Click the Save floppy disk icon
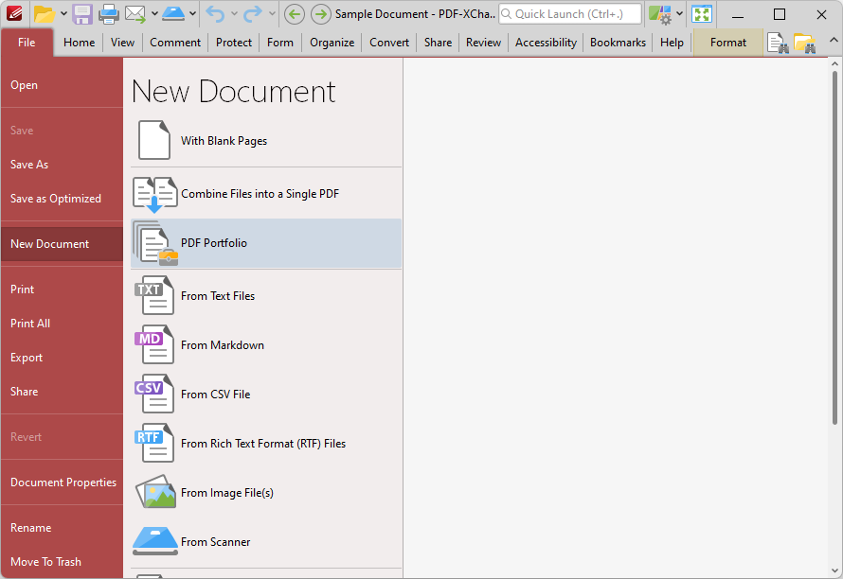Image resolution: width=843 pixels, height=579 pixels. (x=82, y=14)
